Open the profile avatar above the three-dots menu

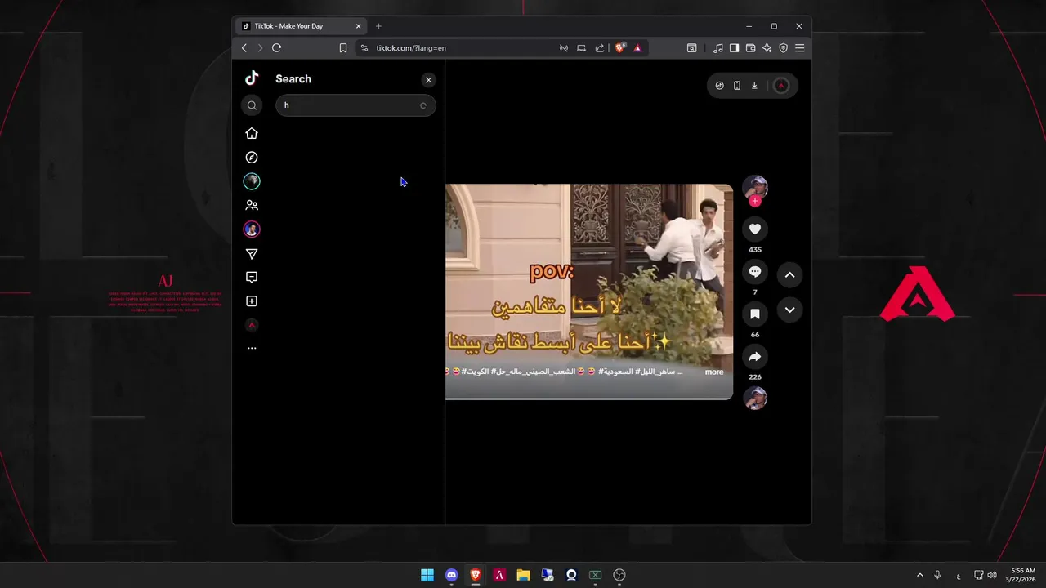coord(252,325)
